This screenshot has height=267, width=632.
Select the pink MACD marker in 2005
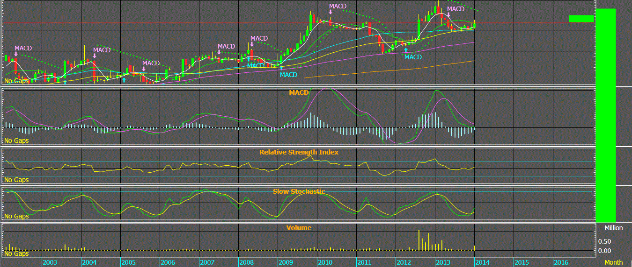[151, 63]
